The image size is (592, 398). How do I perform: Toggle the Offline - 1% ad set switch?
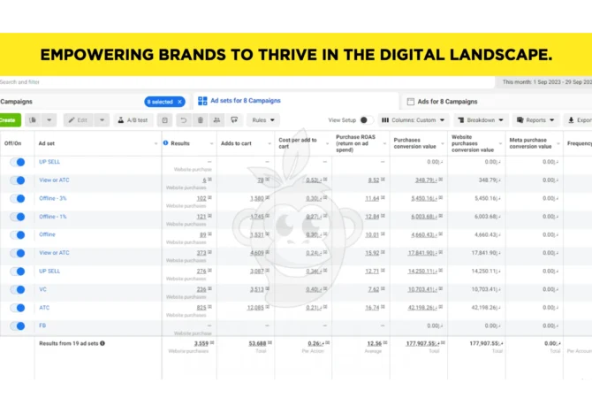18,217
